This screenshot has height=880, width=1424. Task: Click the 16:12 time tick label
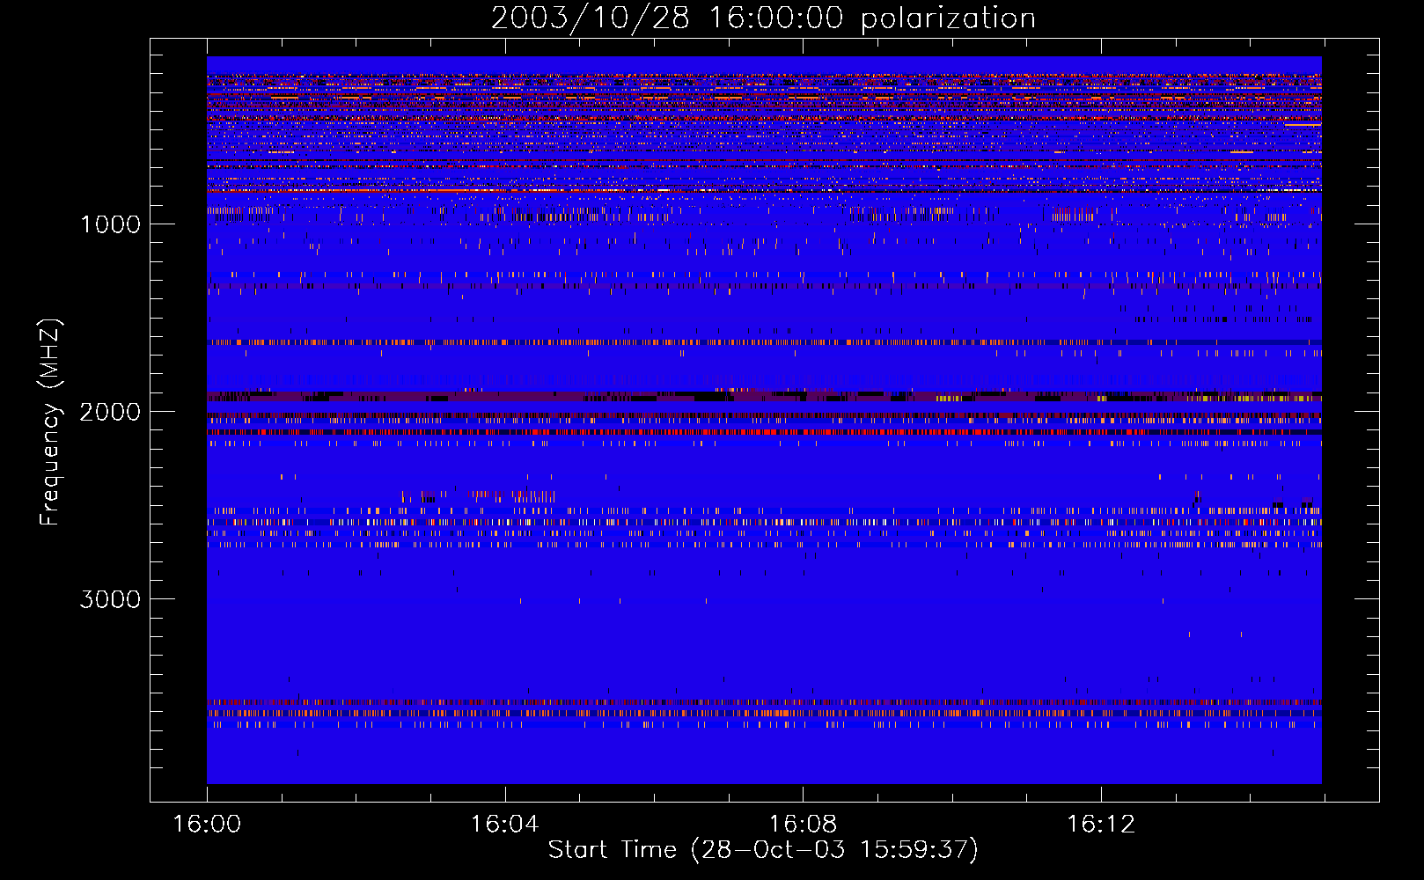click(x=1101, y=824)
